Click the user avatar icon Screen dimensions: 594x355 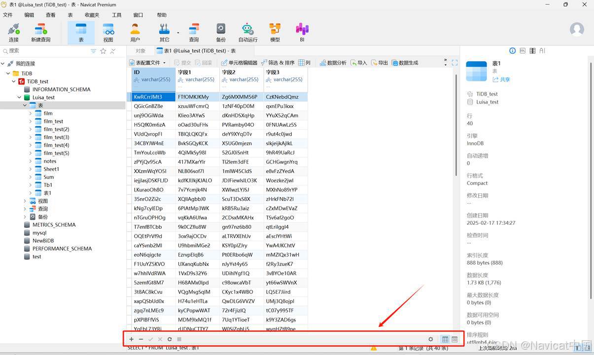click(x=577, y=29)
